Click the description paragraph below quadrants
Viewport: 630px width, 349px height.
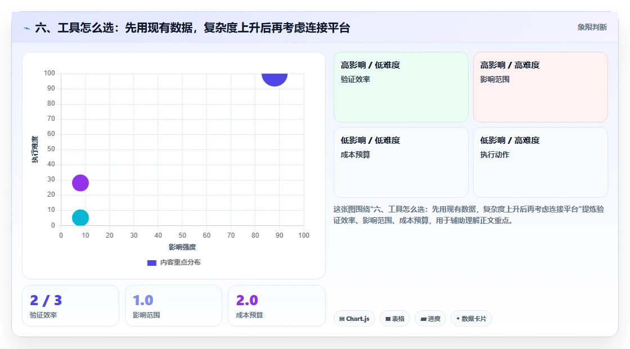pyautogui.click(x=469, y=215)
